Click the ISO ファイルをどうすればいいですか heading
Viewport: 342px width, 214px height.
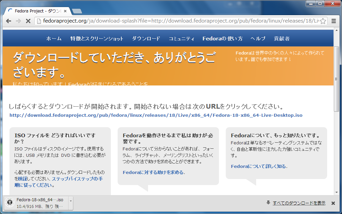click(55, 138)
